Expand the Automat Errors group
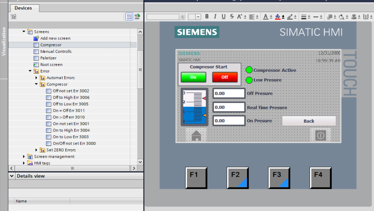 36,78
